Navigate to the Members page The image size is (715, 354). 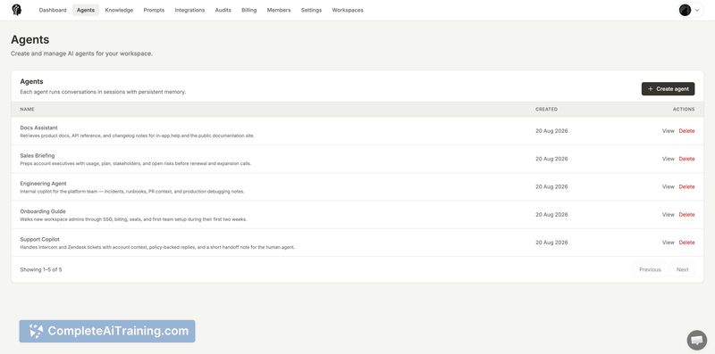pos(279,10)
